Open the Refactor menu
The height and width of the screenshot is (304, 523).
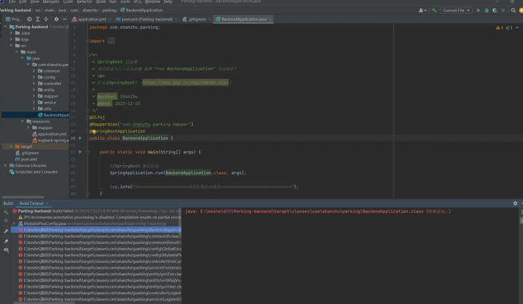(x=84, y=2)
